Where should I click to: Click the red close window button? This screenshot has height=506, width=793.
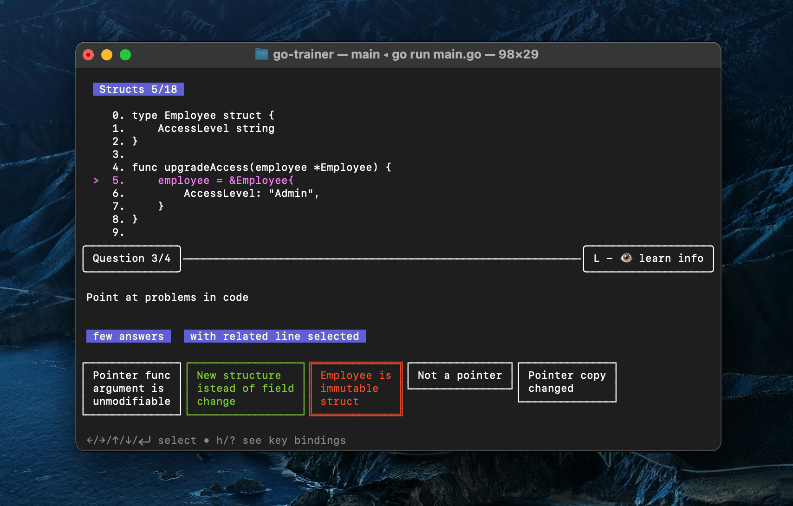(88, 55)
